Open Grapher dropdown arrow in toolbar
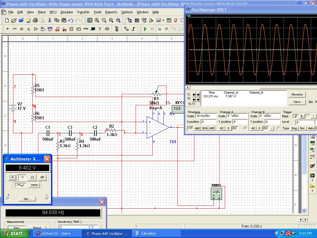 (x=163, y=20)
